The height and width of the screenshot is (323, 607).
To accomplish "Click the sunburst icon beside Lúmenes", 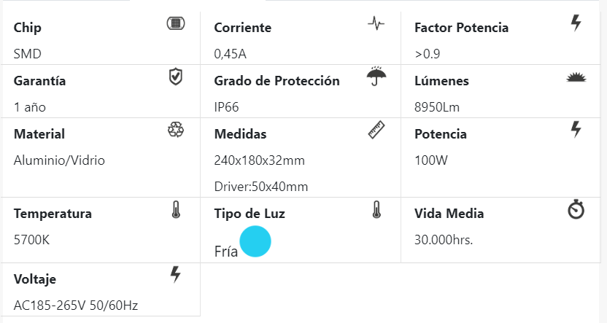I will click(576, 77).
